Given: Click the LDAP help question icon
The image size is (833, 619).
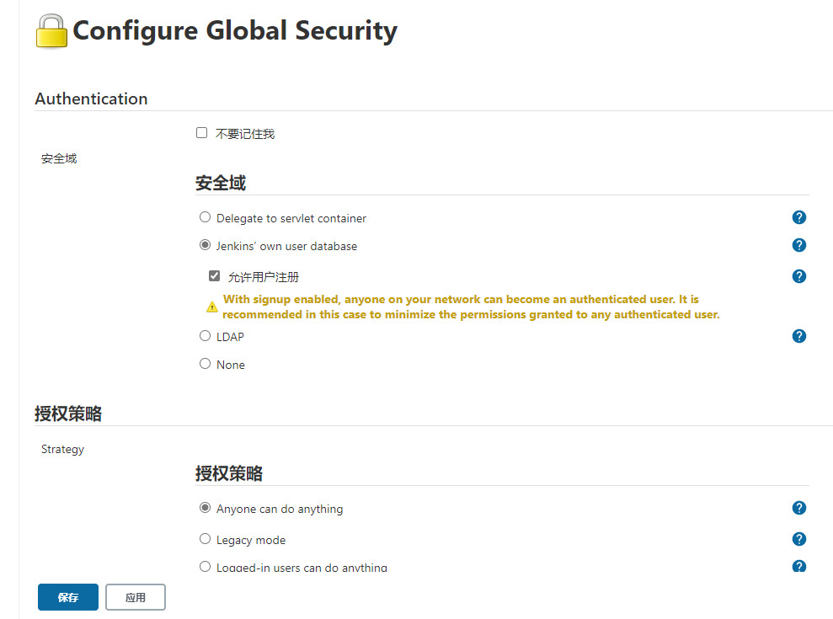Looking at the screenshot, I should pos(799,336).
